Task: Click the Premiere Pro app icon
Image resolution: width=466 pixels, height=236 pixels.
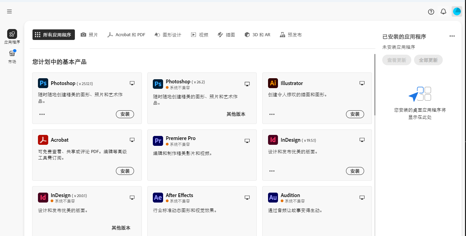Action: tap(158, 140)
